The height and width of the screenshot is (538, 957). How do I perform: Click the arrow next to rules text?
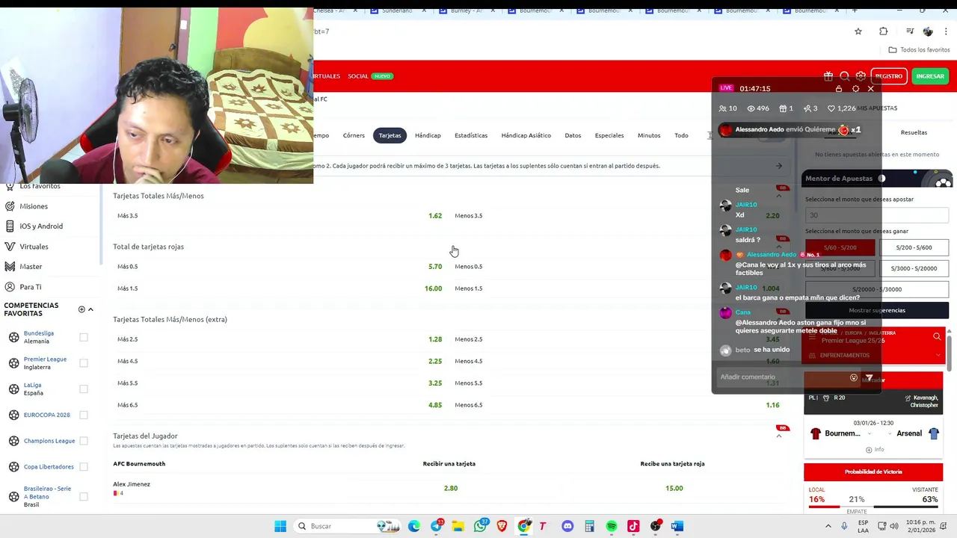click(x=778, y=166)
